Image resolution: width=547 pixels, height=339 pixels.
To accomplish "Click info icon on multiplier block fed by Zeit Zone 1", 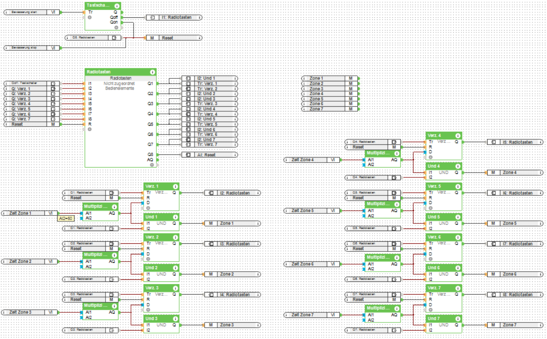I will tap(114, 207).
